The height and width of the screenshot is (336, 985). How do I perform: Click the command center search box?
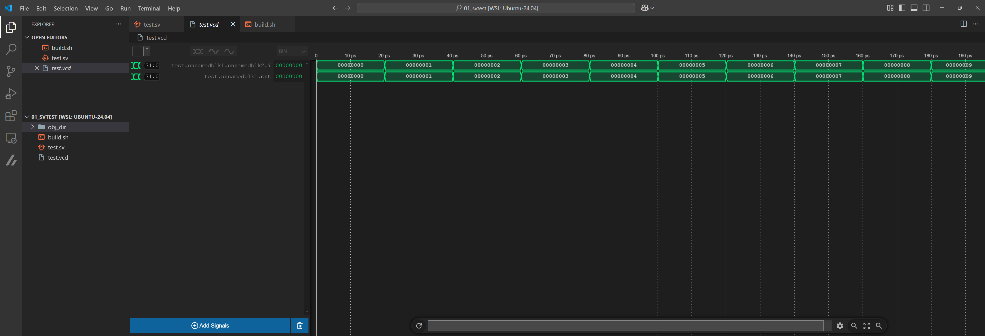tap(495, 8)
